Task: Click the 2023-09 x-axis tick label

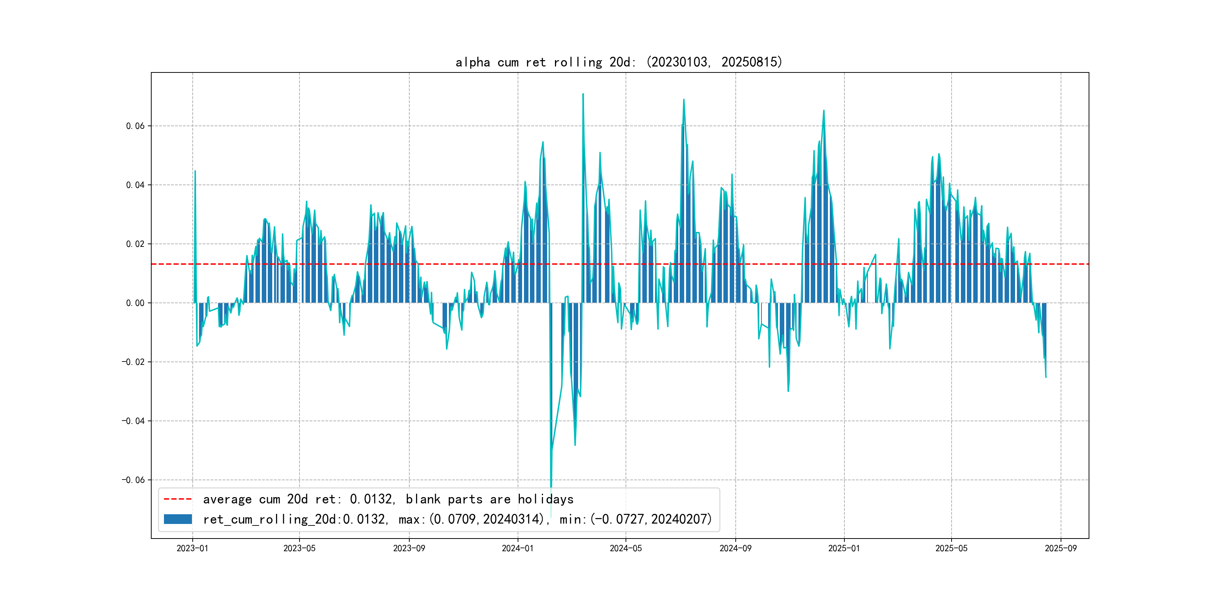Action: pyautogui.click(x=409, y=548)
